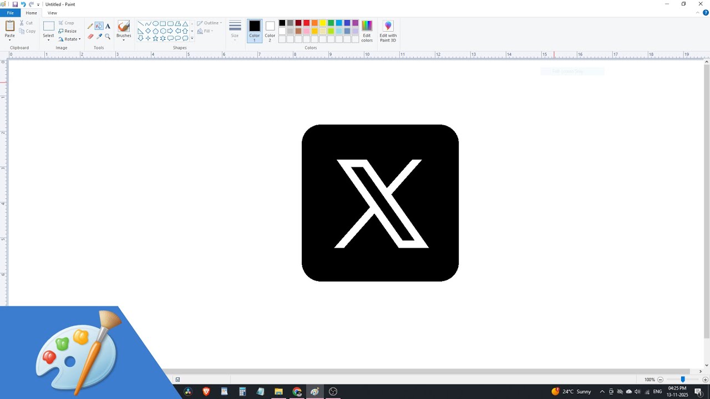Click the zoom out minus button
The height and width of the screenshot is (399, 710).
click(x=660, y=380)
